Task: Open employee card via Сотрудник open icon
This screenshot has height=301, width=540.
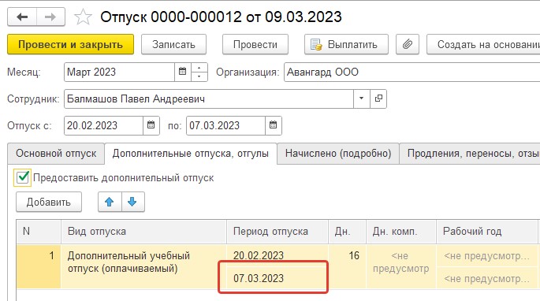Action: [378, 98]
